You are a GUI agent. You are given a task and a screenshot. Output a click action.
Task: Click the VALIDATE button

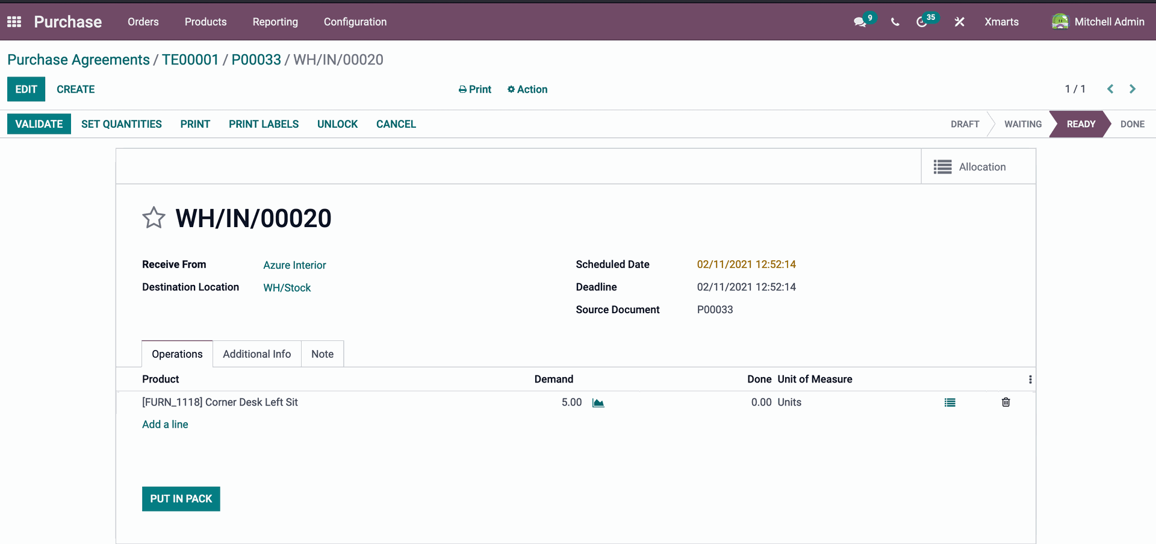pos(39,123)
